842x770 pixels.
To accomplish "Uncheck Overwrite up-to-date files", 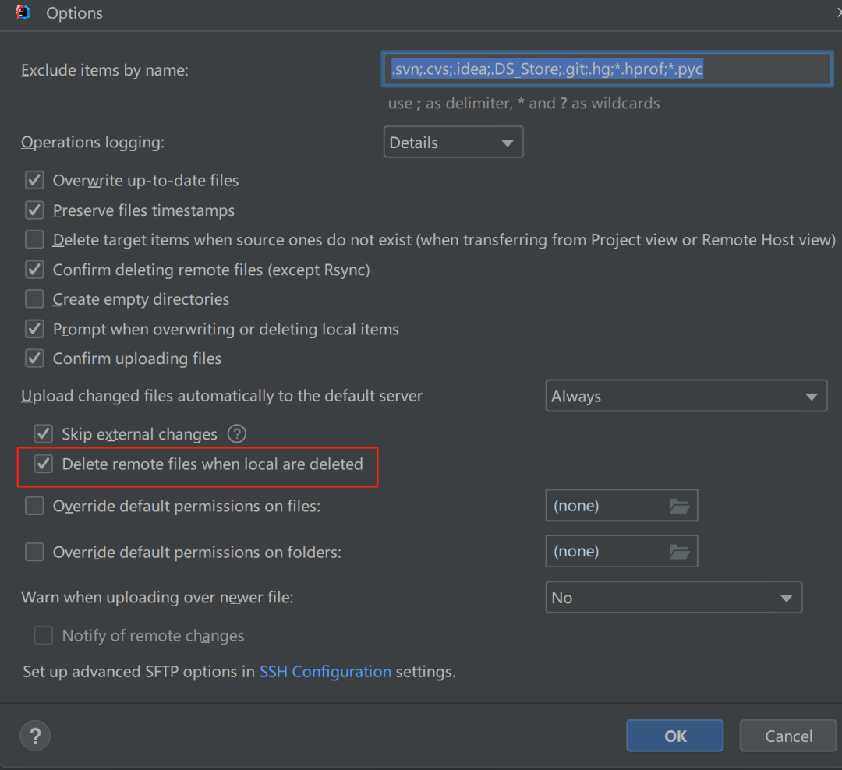I will click(x=34, y=181).
